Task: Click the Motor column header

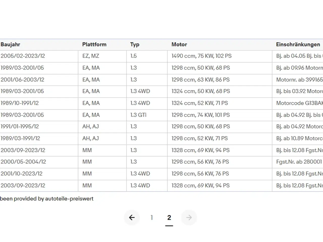Action: (179, 45)
